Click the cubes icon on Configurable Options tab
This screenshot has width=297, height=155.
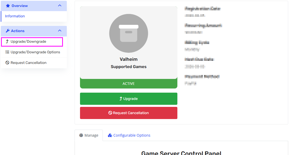[x=110, y=135]
